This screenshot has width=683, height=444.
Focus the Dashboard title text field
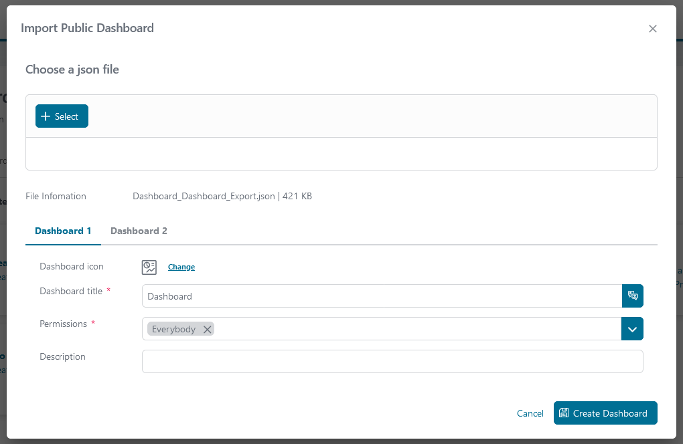point(382,296)
